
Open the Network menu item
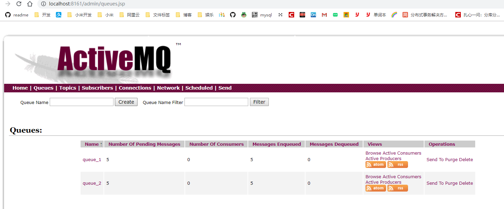(x=168, y=88)
